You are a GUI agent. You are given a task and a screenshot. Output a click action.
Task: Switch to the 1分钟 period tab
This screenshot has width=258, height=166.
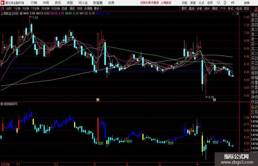tap(17, 8)
